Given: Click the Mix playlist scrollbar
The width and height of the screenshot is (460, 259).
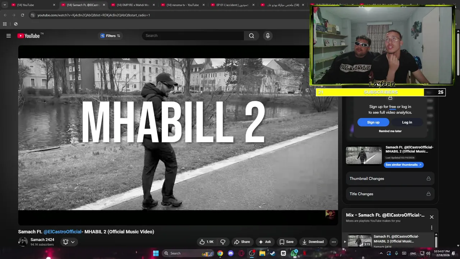Looking at the screenshot, I should click(x=436, y=241).
